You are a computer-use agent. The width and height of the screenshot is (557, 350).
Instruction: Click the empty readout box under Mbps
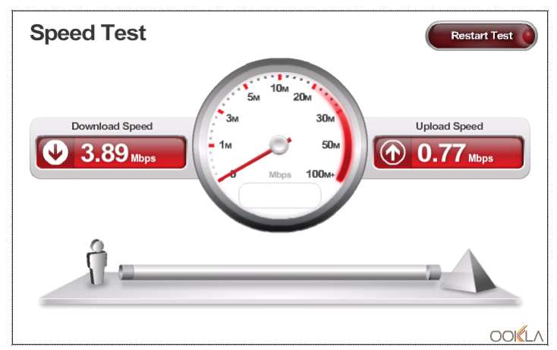point(280,195)
